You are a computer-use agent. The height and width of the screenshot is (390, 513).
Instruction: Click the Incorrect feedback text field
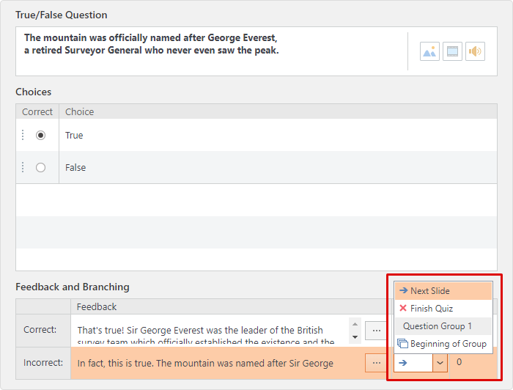[x=217, y=363]
